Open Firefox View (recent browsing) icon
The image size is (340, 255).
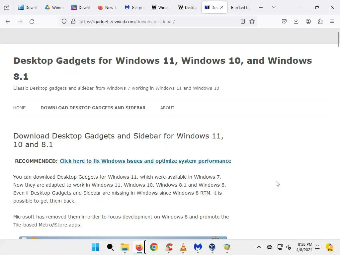point(7,7)
